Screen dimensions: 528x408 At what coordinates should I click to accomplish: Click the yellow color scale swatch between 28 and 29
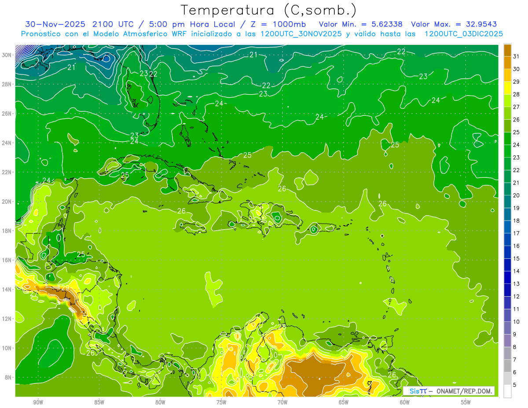point(507,88)
